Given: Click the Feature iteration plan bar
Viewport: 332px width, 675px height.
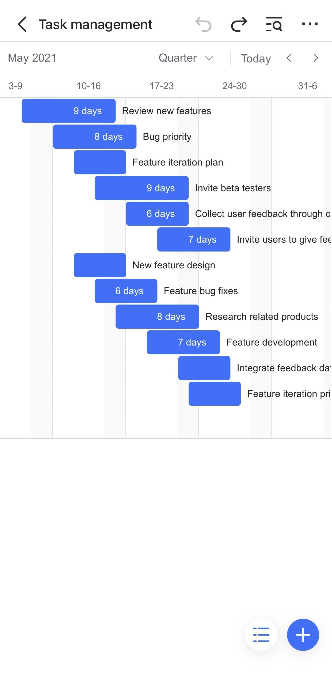Looking at the screenshot, I should [100, 162].
